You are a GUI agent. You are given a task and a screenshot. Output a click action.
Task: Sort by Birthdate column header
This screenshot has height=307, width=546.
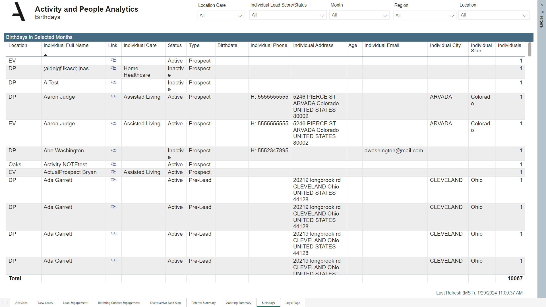(227, 45)
